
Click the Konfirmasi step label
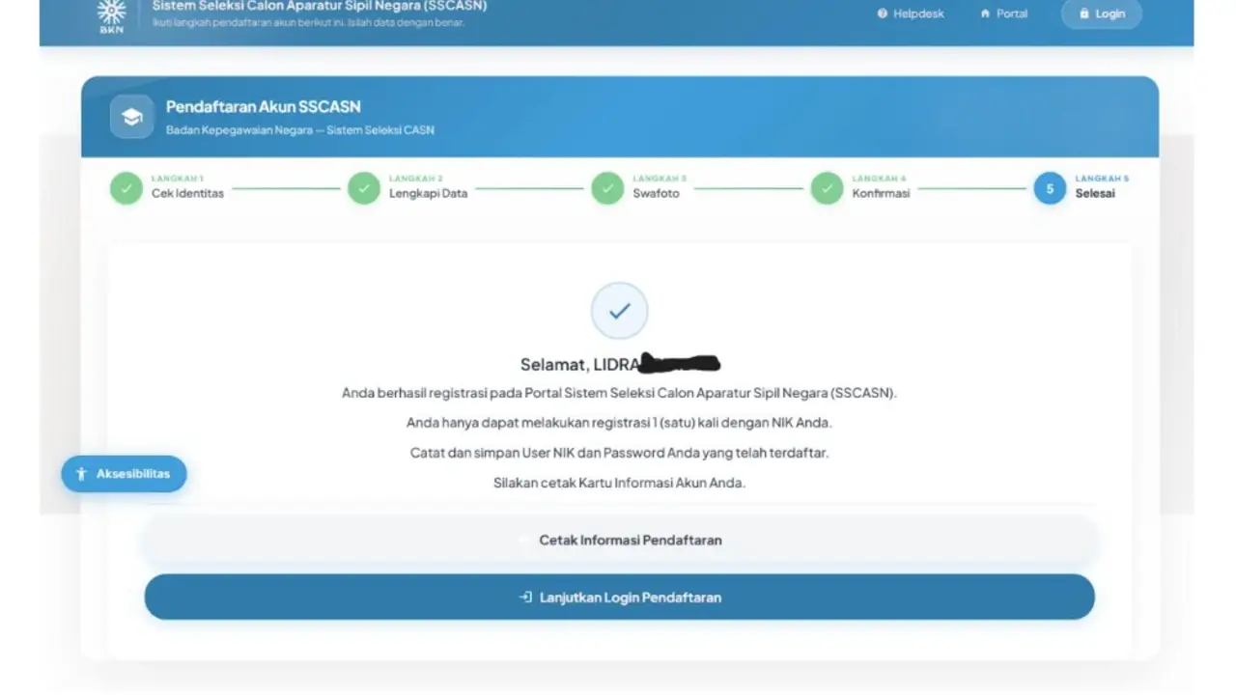(881, 193)
